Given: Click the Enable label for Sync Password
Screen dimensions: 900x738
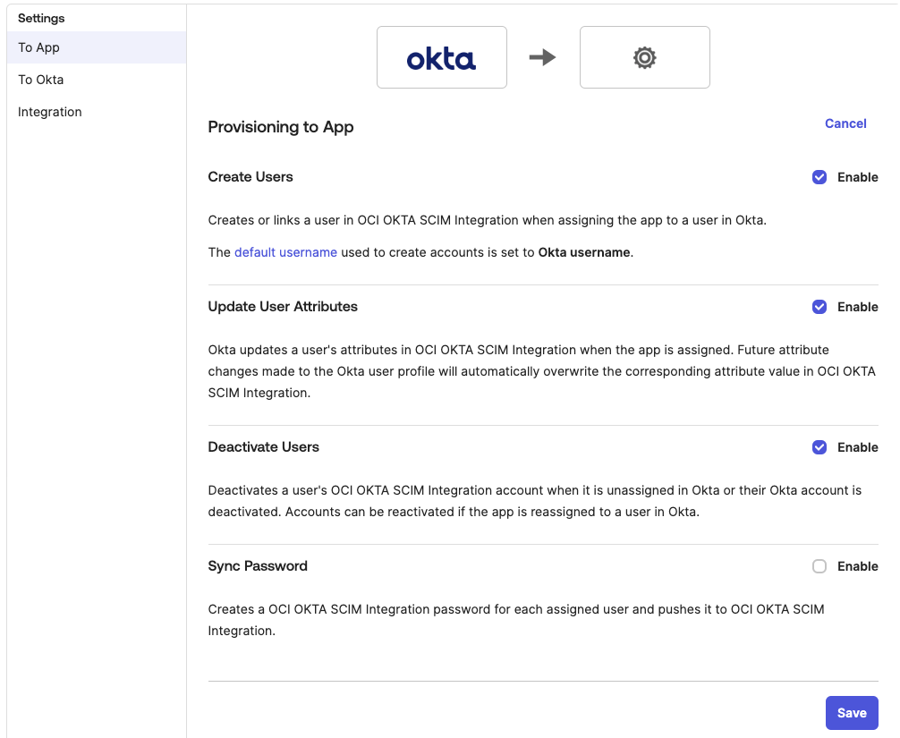Looking at the screenshot, I should (857, 566).
